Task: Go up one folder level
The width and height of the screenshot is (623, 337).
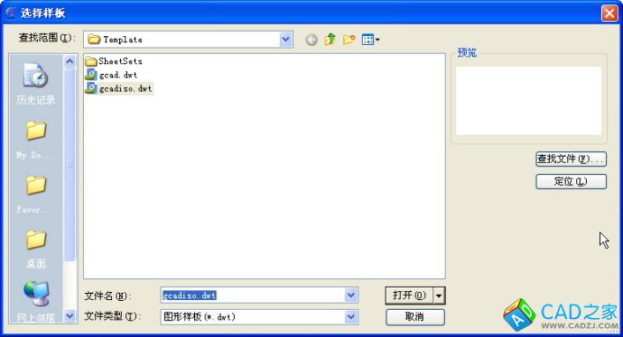Action: click(x=330, y=40)
